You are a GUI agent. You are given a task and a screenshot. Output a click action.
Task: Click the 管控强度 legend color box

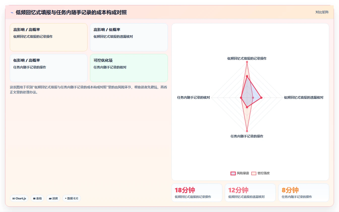(x=254, y=173)
